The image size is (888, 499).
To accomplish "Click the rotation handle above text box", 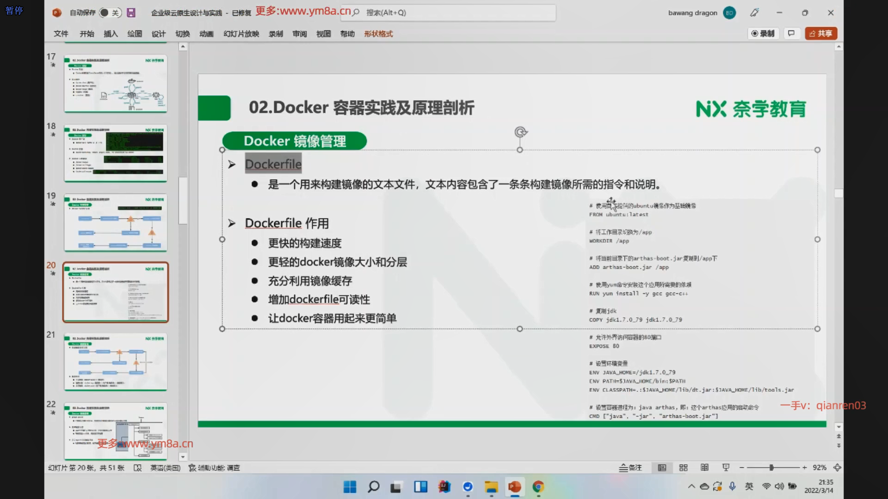I will pos(521,132).
